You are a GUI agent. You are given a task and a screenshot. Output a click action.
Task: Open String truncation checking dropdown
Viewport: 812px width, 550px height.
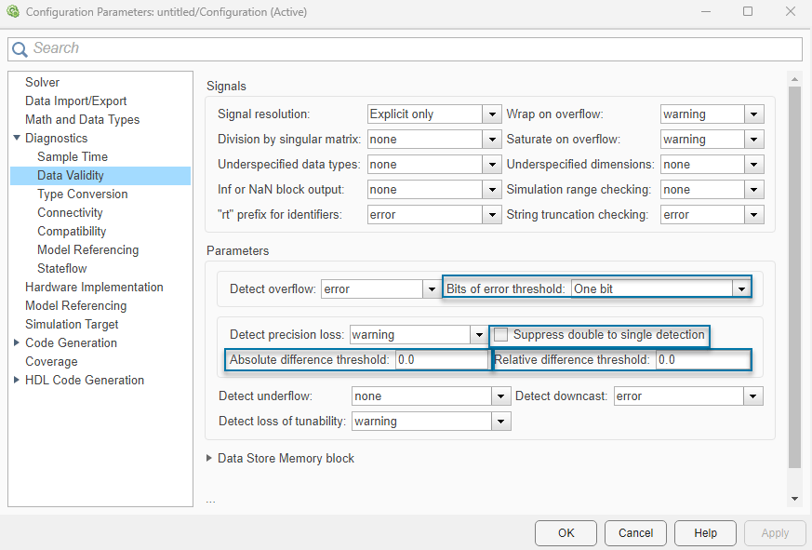[712, 215]
